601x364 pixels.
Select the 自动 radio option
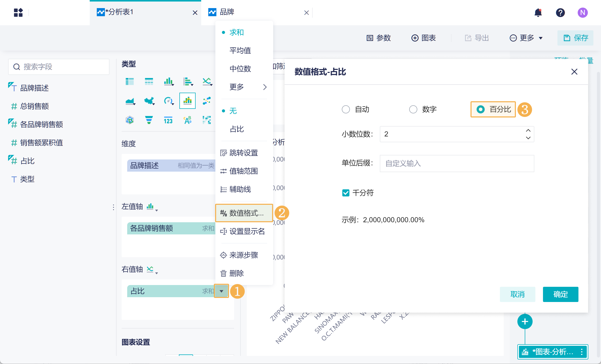(x=346, y=109)
